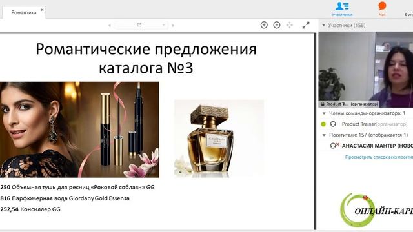The image size is (413, 232).
Task: Click the pan/move slide icon
Action: pyautogui.click(x=290, y=25)
